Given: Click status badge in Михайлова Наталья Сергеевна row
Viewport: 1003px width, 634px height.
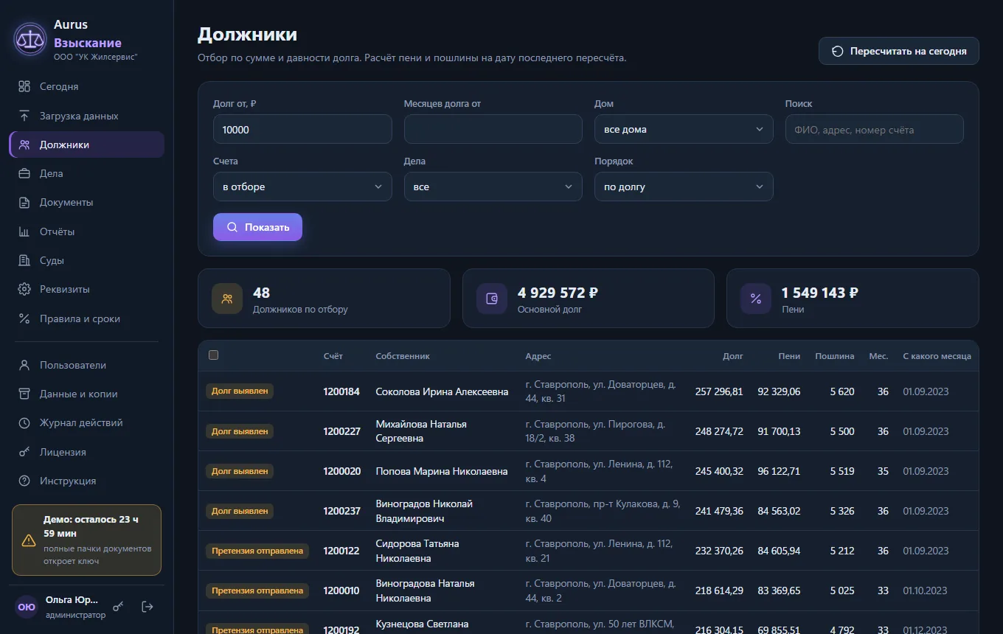Looking at the screenshot, I should click(240, 431).
